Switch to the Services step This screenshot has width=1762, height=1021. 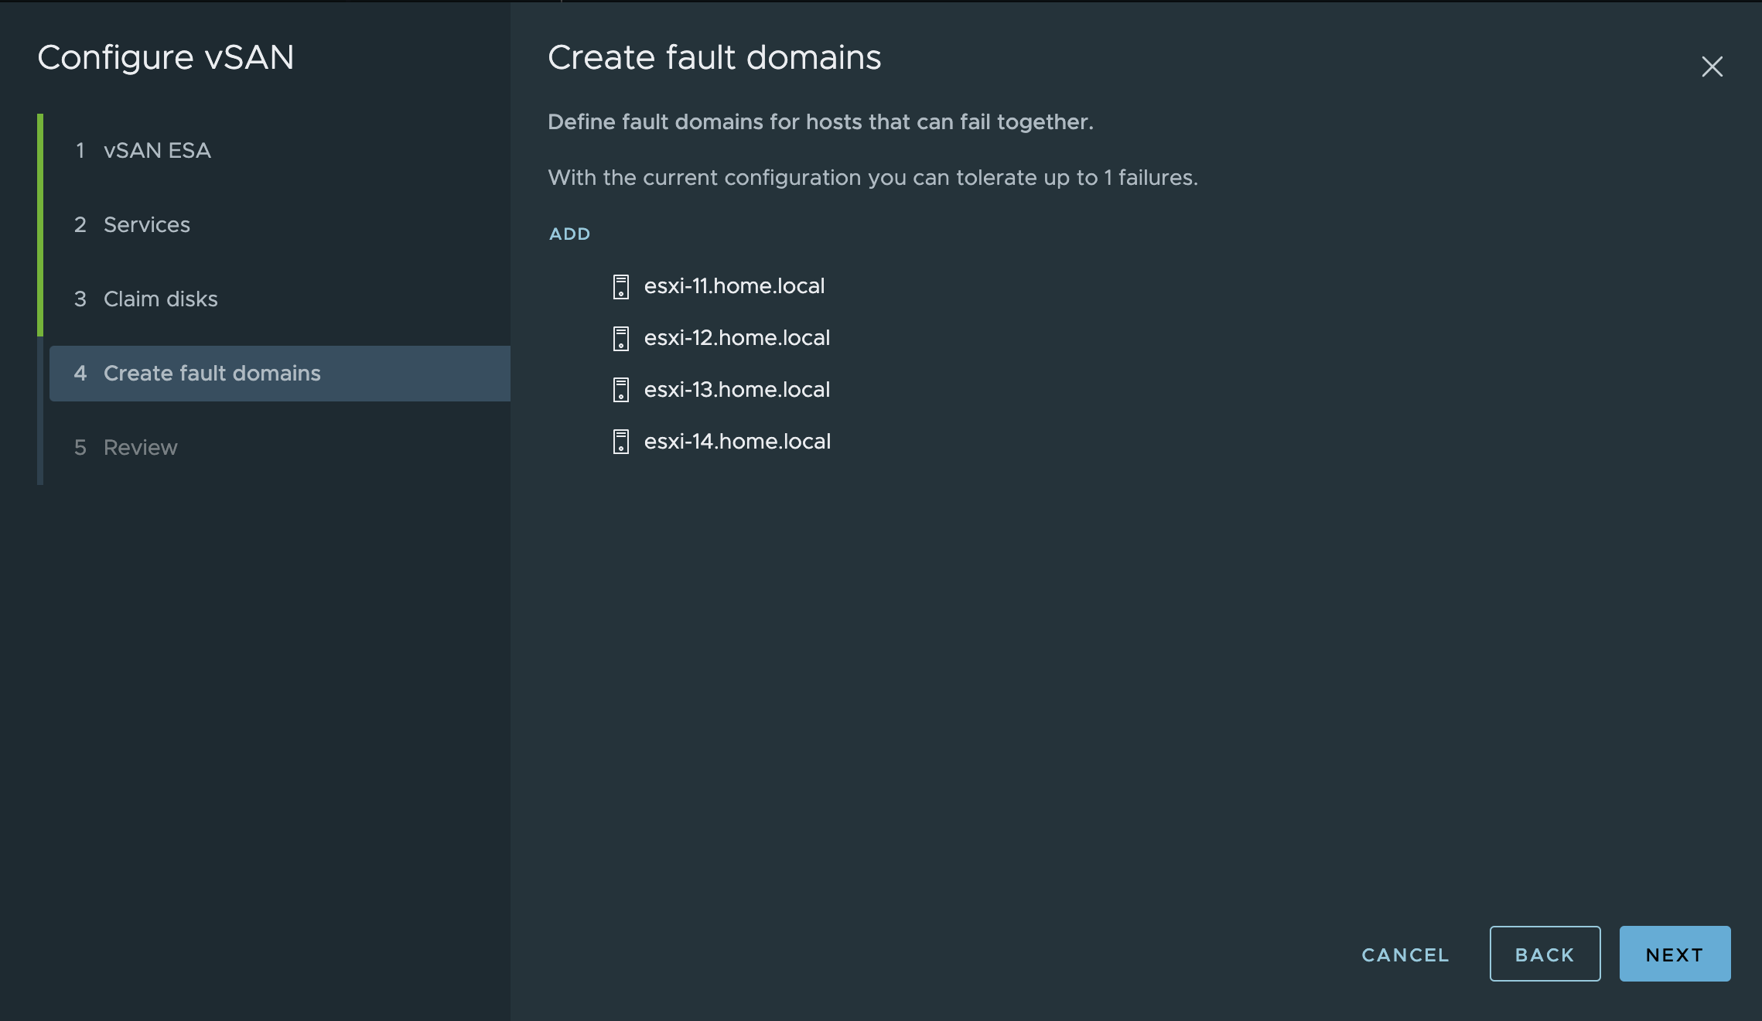coord(146,224)
